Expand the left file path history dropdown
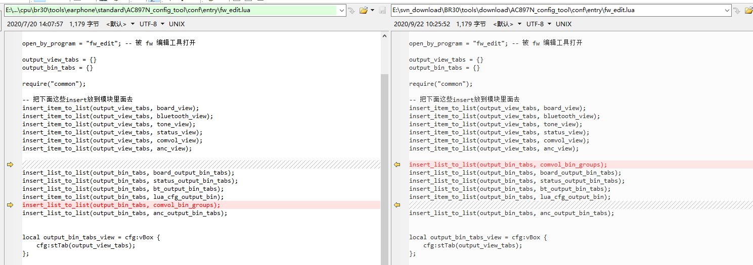The height and width of the screenshot is (265, 753). click(341, 10)
